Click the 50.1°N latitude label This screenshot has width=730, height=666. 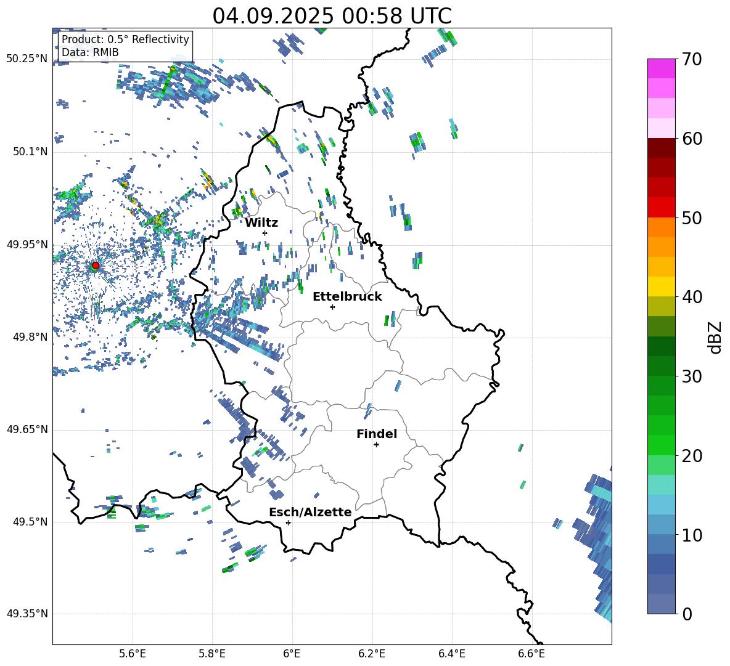click(x=30, y=152)
